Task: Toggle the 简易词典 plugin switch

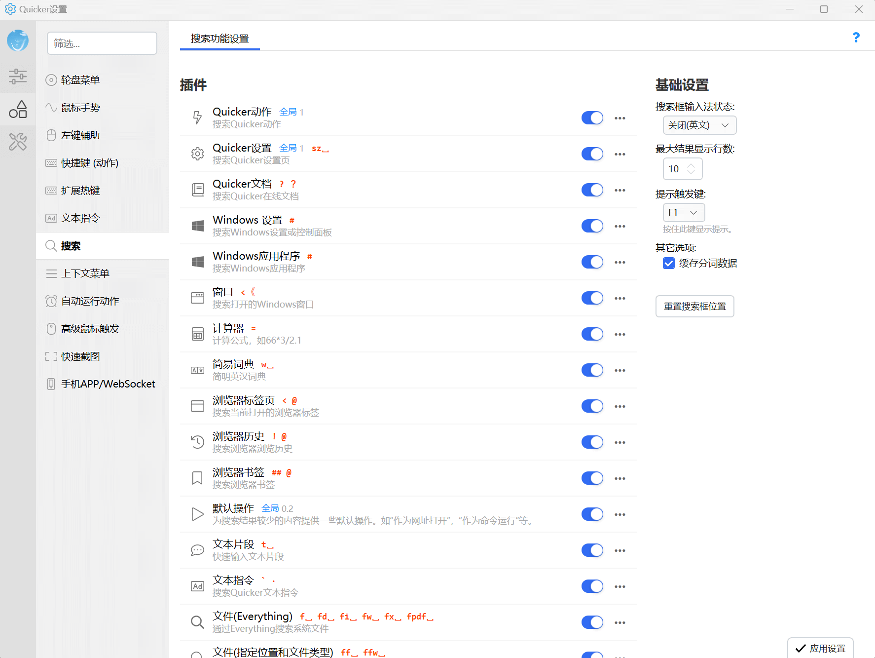Action: (592, 370)
